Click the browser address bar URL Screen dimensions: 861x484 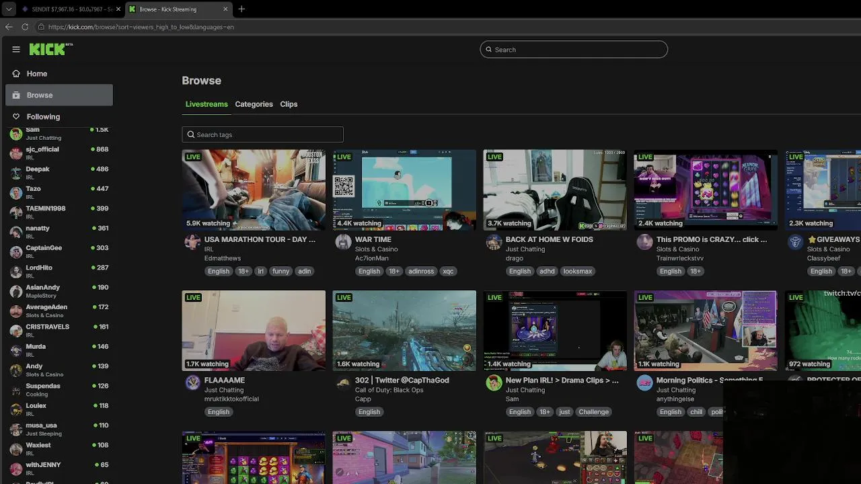[141, 27]
